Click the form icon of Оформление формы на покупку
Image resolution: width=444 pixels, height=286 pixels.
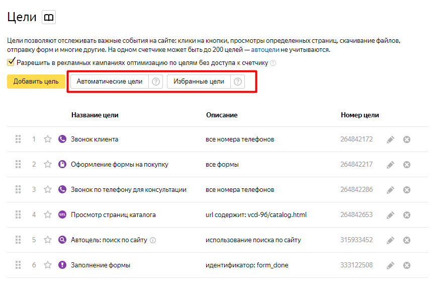62,165
